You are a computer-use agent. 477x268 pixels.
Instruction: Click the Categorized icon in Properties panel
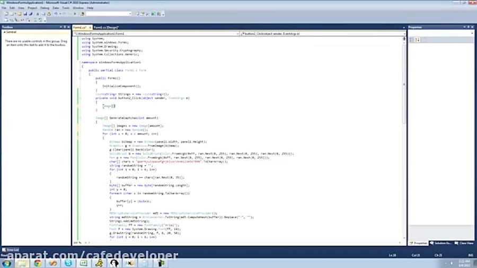pos(412,40)
